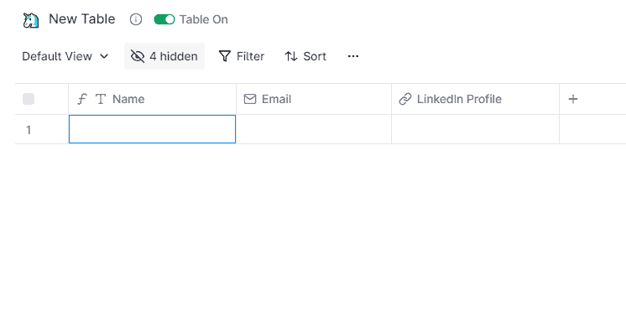Viewport: 626px width, 327px height.
Task: Expand the Default View dropdown
Action: (65, 56)
